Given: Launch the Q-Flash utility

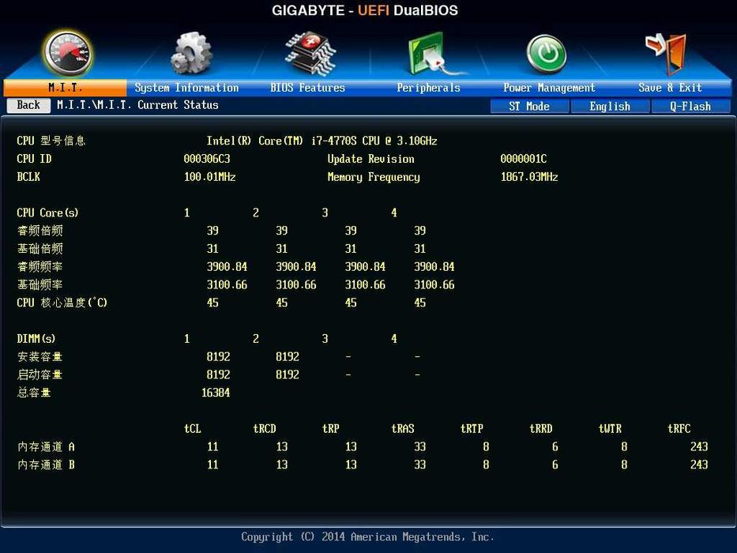Looking at the screenshot, I should coord(690,107).
